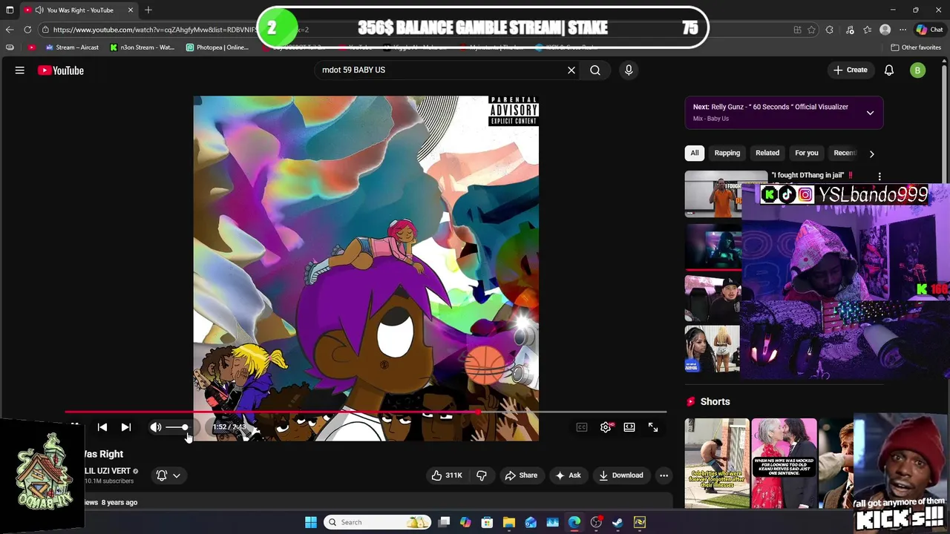The image size is (950, 534).
Task: Reload the page in browser toolbar
Action: click(x=27, y=30)
